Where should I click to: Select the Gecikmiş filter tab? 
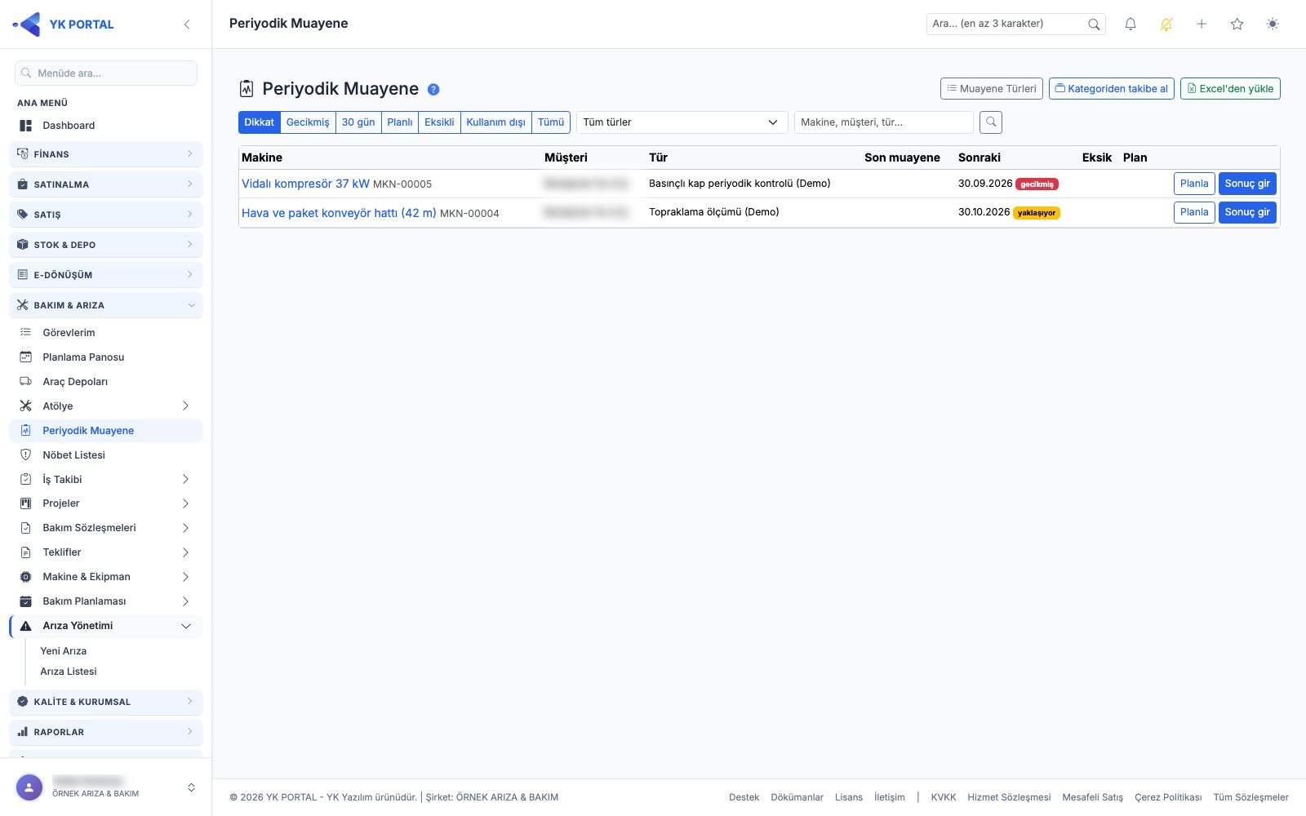(308, 122)
